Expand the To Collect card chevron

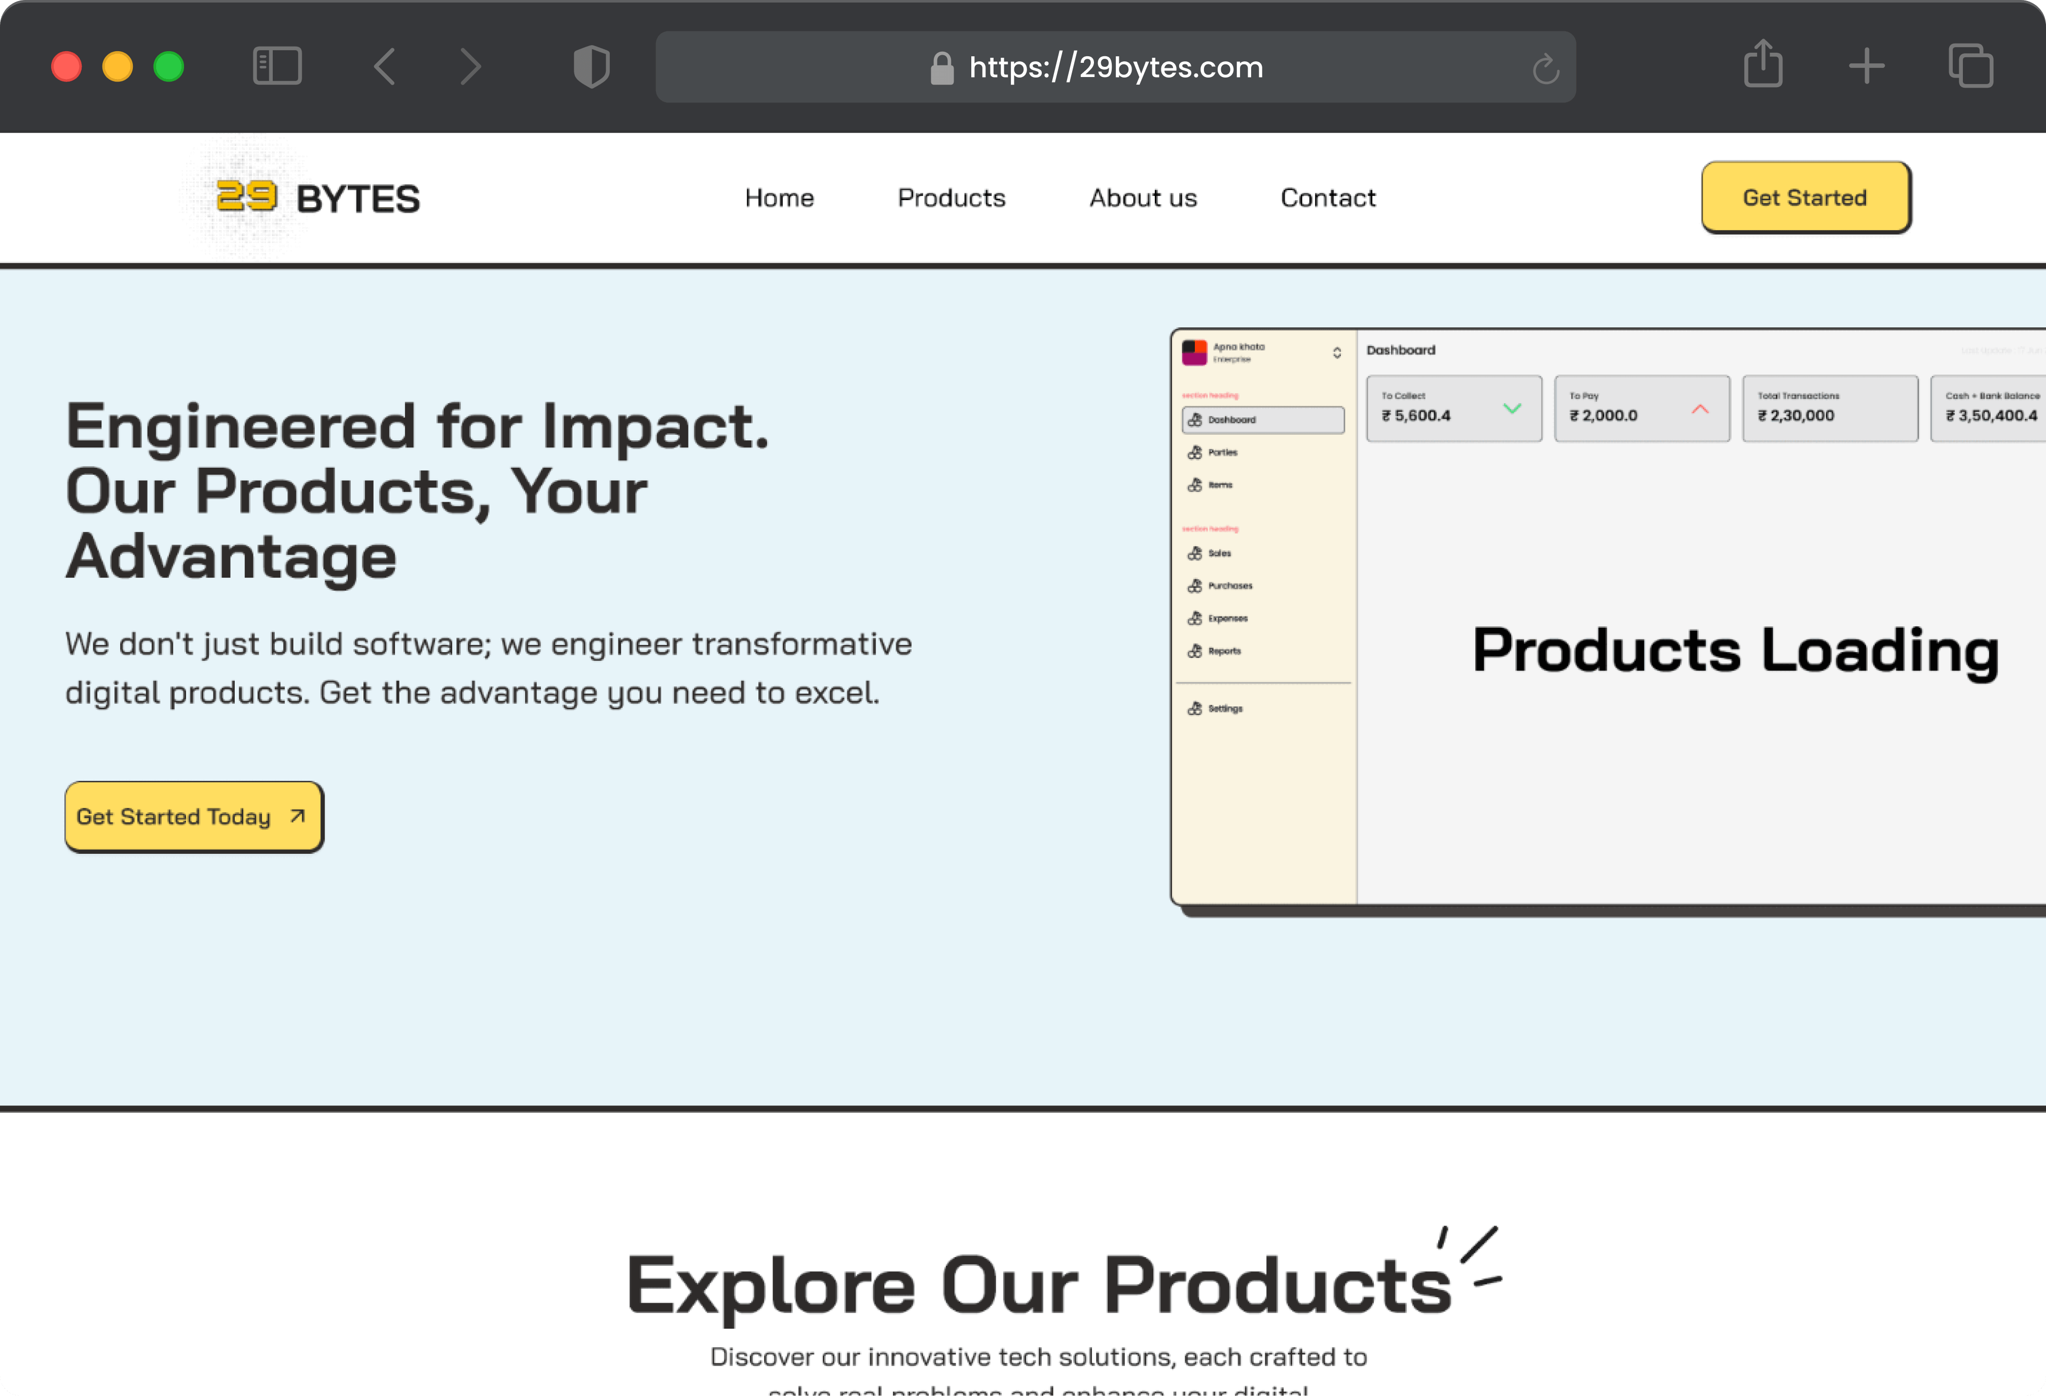click(x=1512, y=408)
